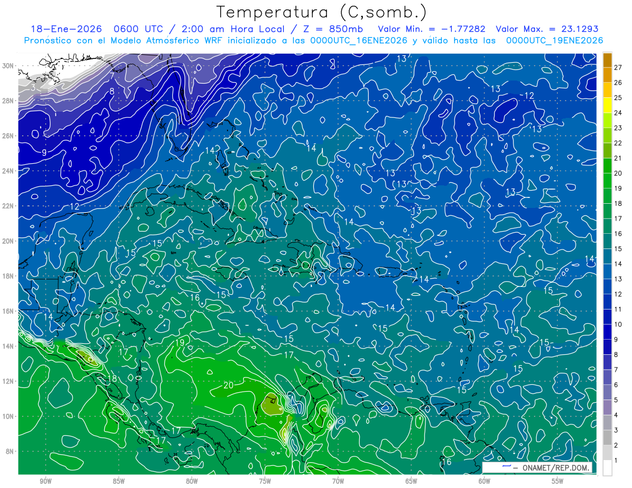Click the purple band between 4 and 5
The height and width of the screenshot is (488, 632).
pos(607,407)
